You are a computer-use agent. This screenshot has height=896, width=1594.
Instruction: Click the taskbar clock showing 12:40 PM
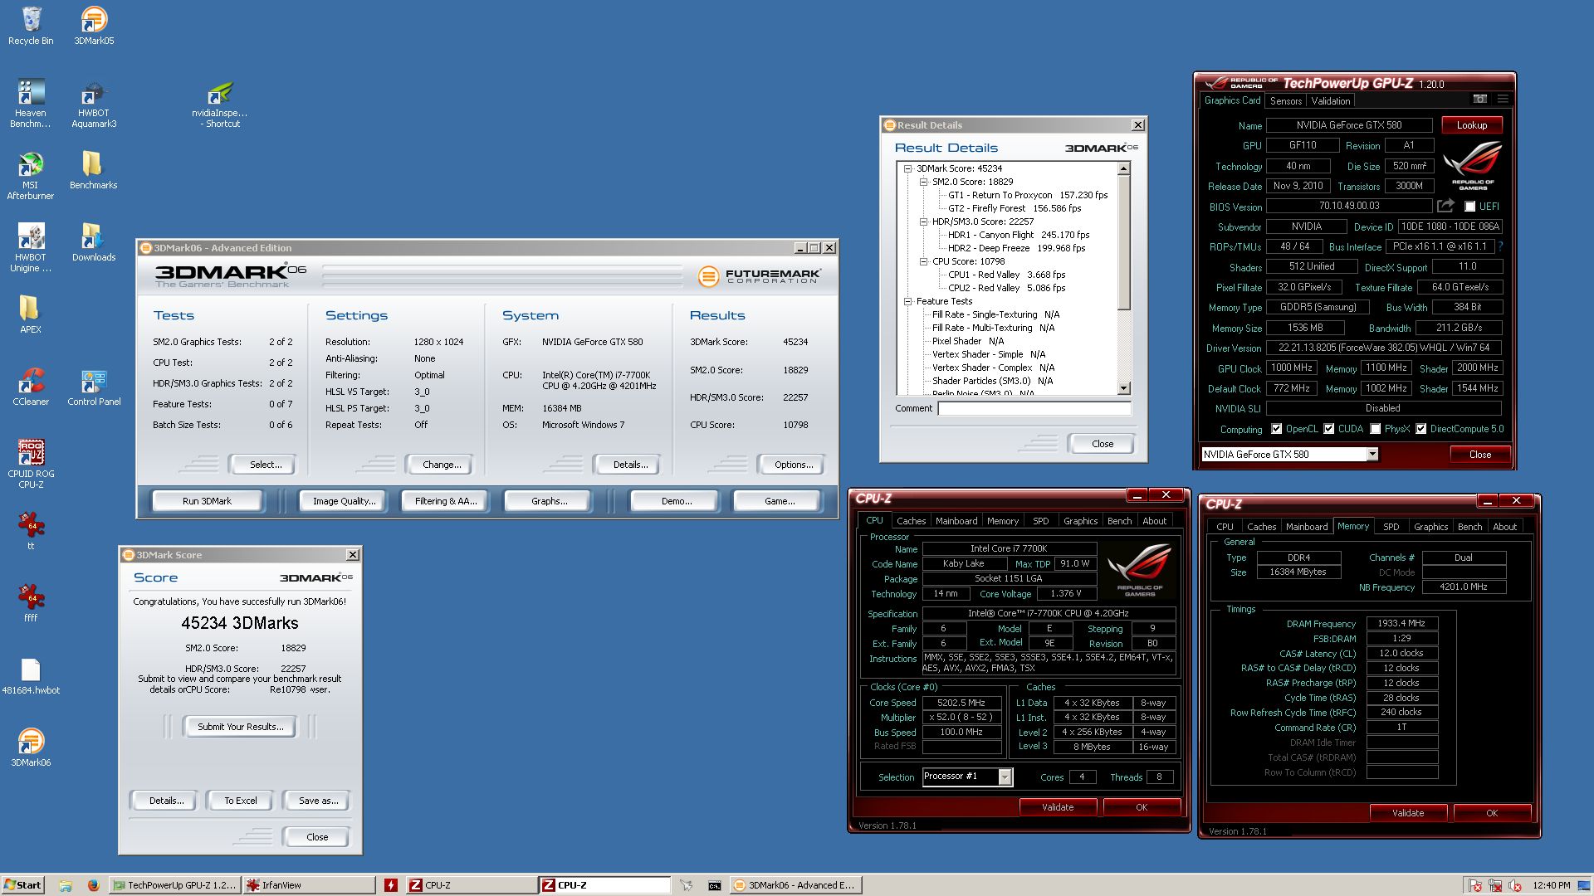tap(1552, 885)
